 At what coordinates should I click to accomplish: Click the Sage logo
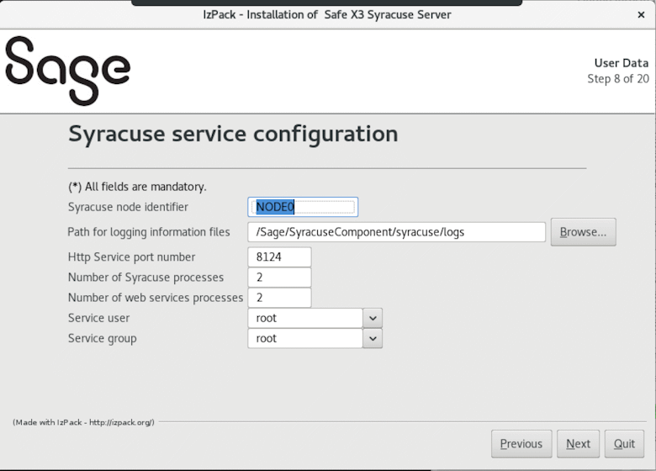67,71
